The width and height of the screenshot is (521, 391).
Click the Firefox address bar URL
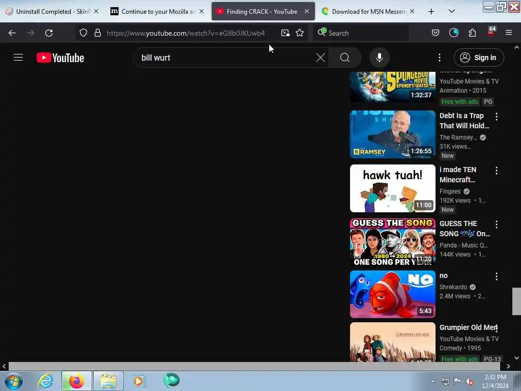point(185,33)
